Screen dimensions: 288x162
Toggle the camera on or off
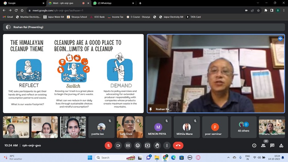[118, 146]
